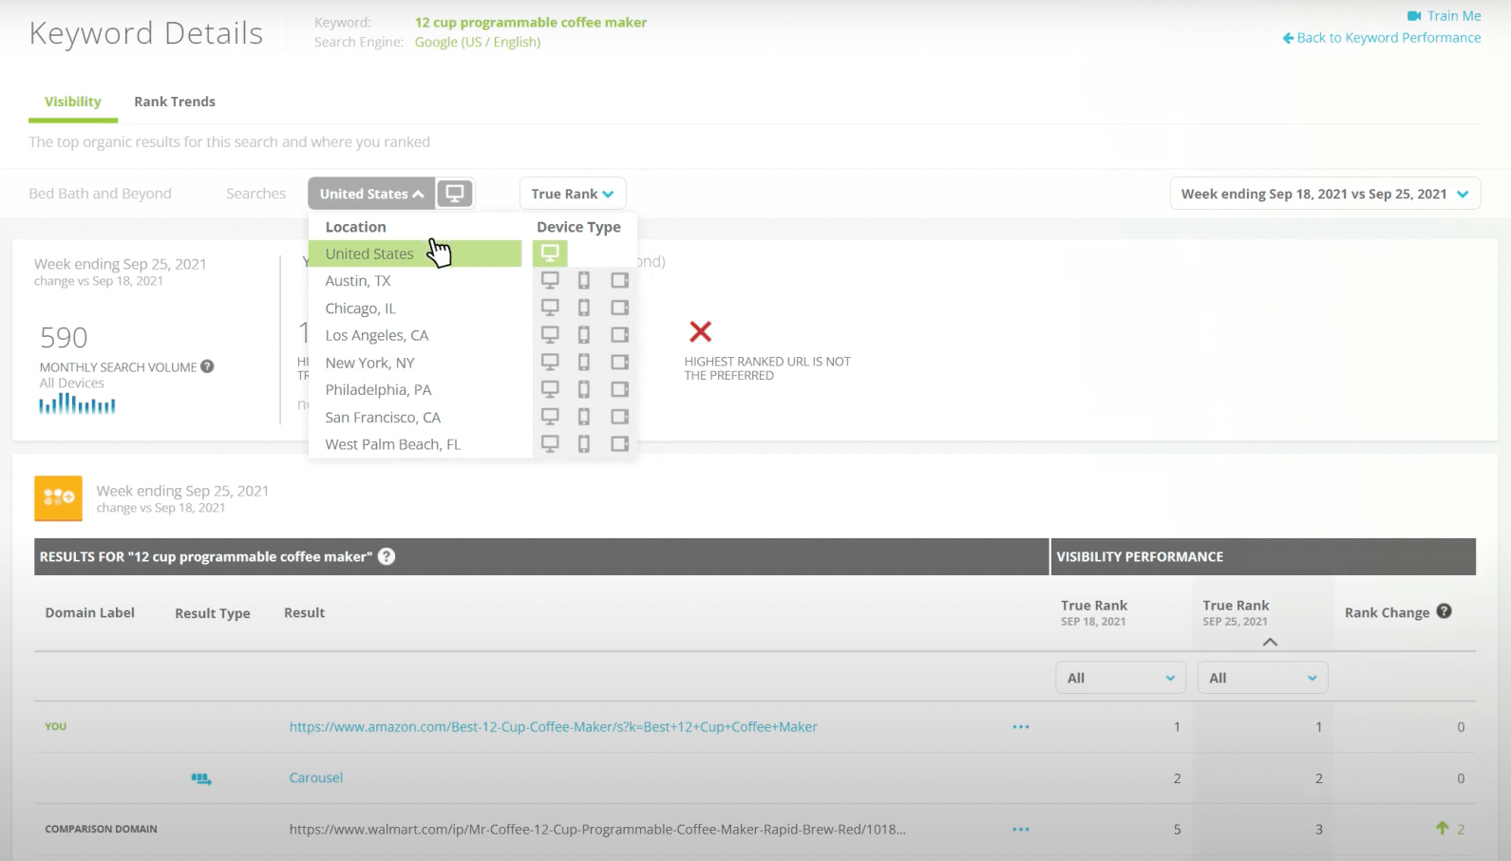
Task: Select desktop device for Los Angeles, CA
Action: coord(550,334)
